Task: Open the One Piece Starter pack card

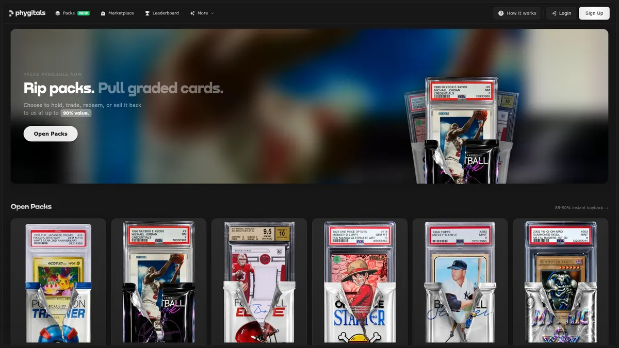Action: point(360,281)
